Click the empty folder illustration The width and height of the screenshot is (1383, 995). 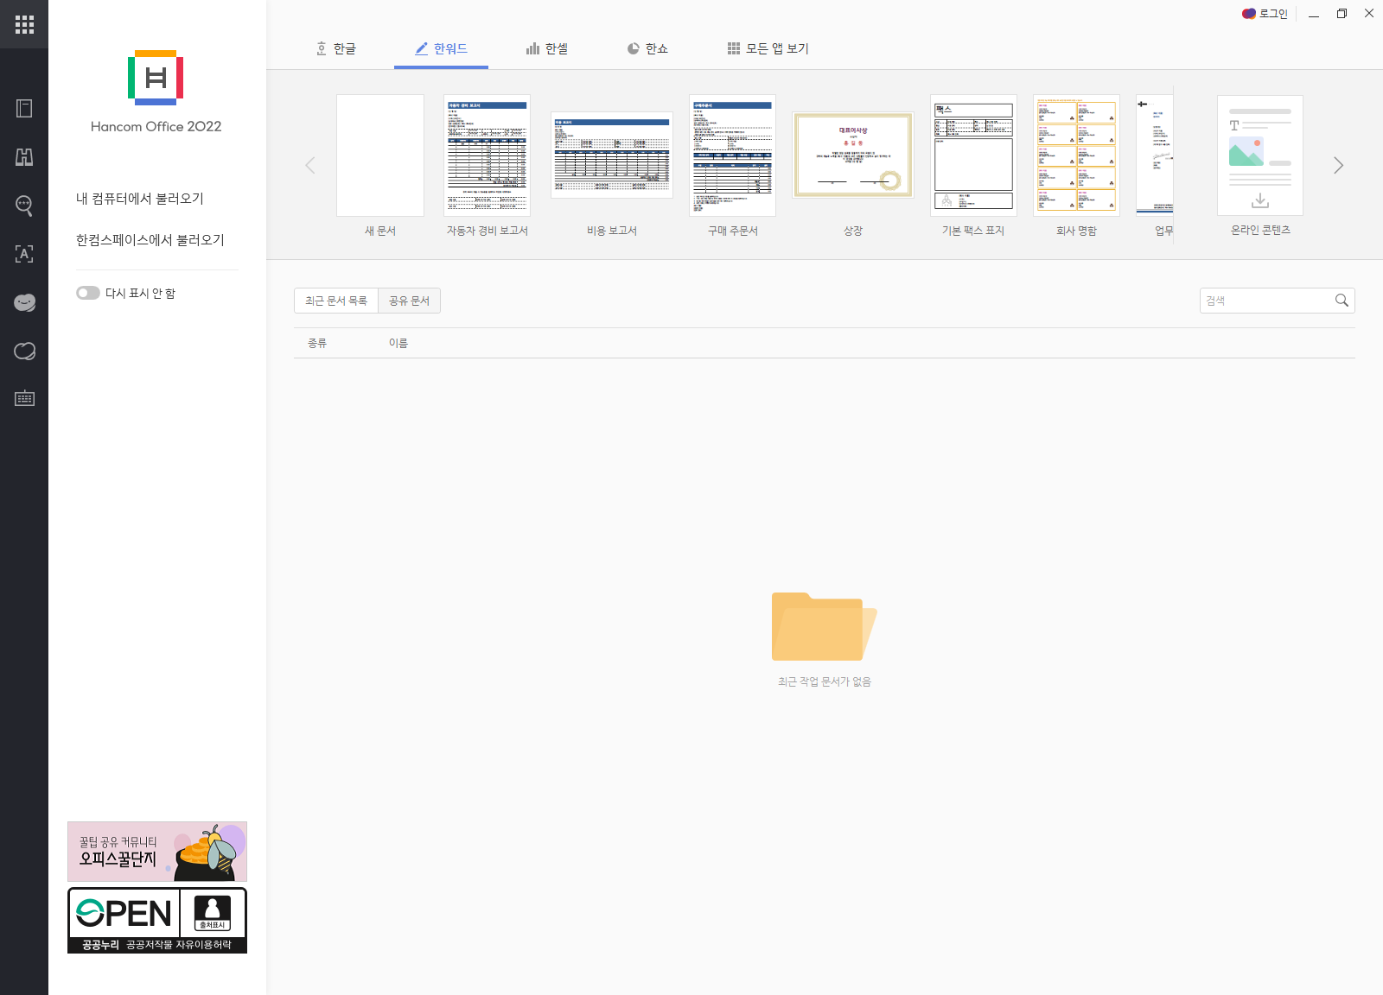(x=824, y=627)
